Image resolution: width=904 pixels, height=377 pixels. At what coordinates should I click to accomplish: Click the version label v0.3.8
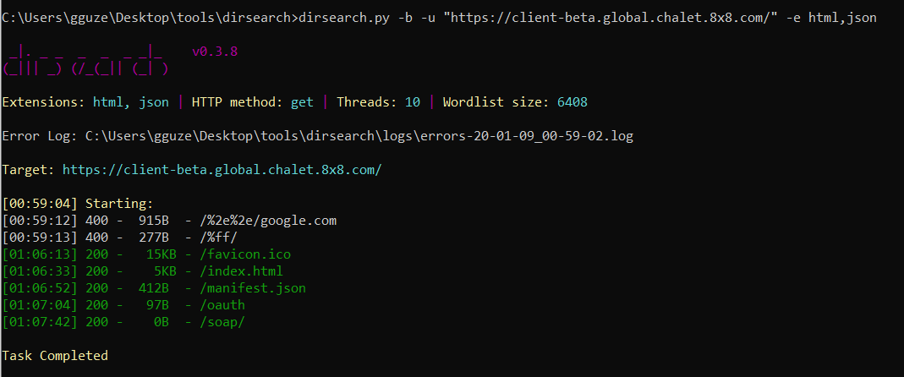(x=215, y=52)
